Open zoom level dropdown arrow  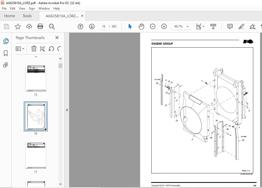tap(187, 26)
